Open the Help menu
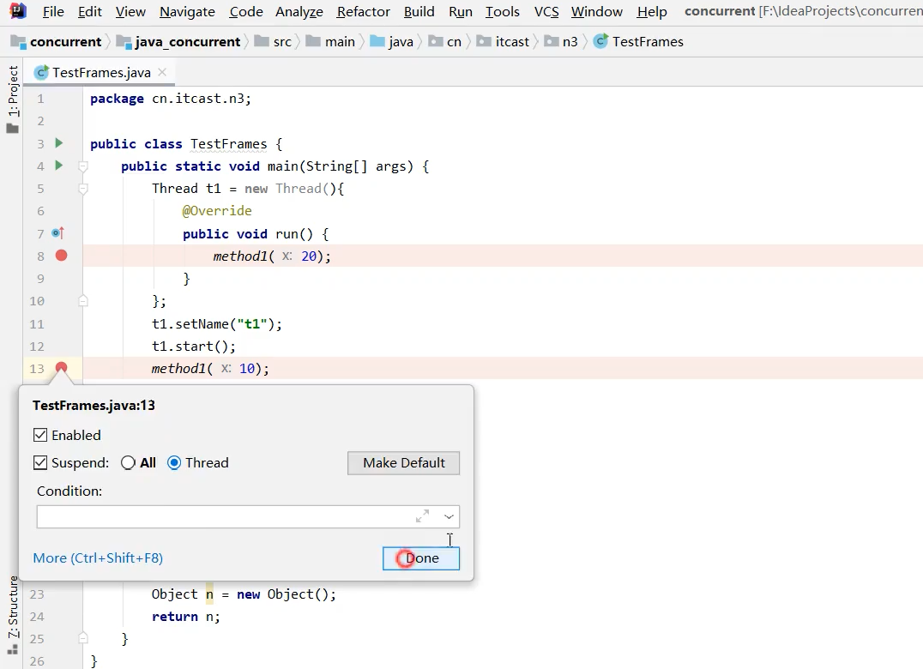Screen dimensions: 923x669 click(x=652, y=11)
